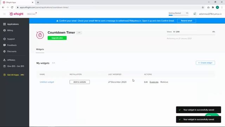
Task: Click the Get All Apps icon
Action: coord(5,75)
